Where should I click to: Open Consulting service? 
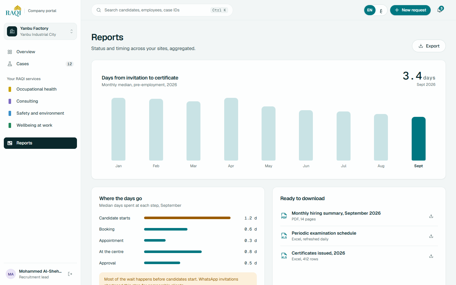click(40, 101)
